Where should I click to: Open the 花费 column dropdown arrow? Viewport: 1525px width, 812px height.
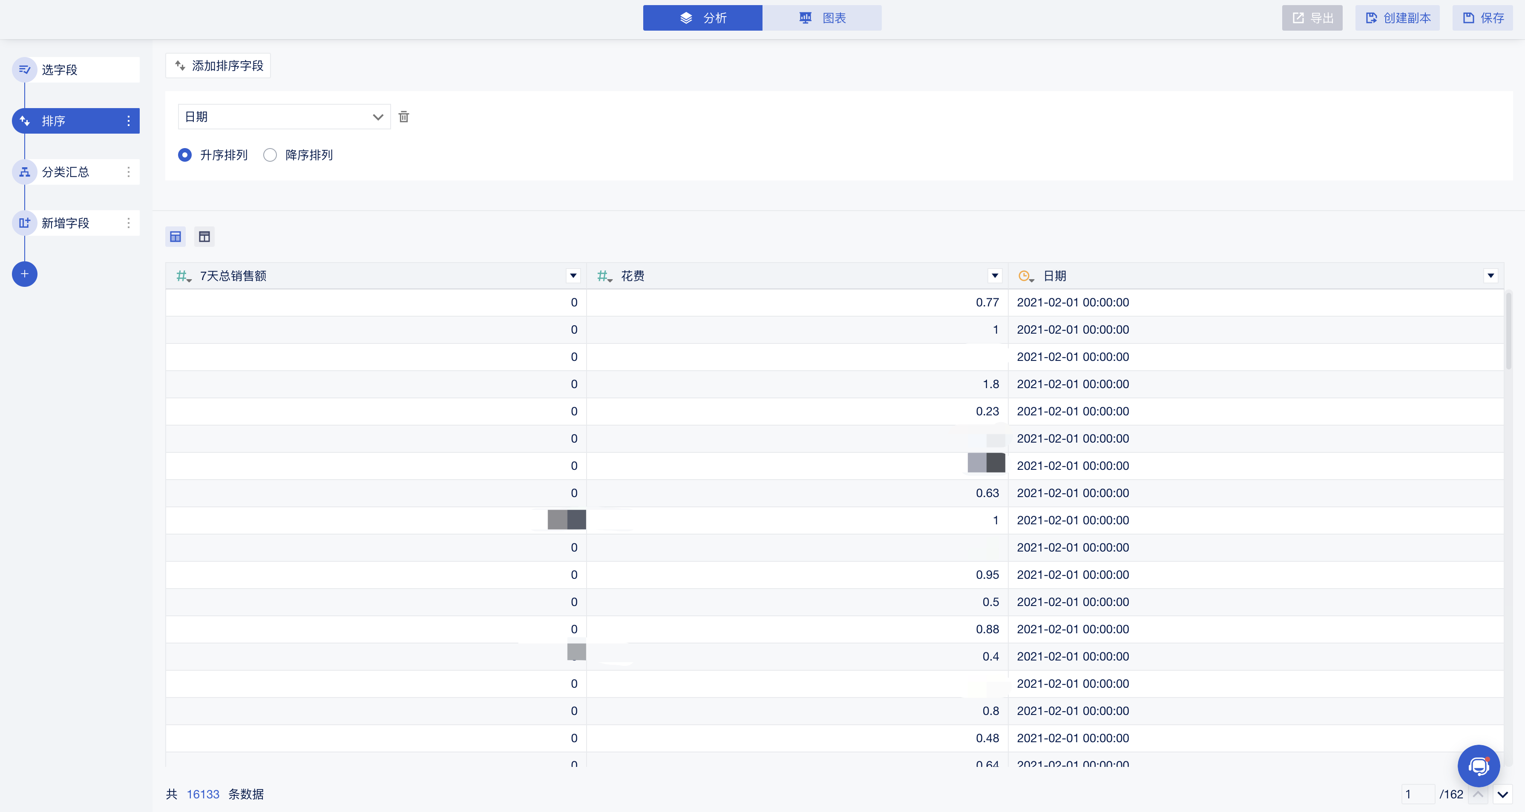[995, 276]
